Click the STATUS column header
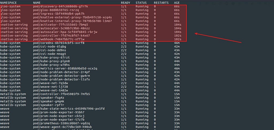The height and width of the screenshot is (130, 274). point(141,3)
